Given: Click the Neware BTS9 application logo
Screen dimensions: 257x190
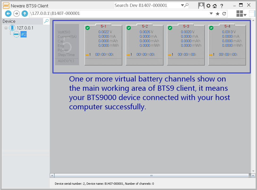Looking at the screenshot, I should pyautogui.click(x=6, y=6).
